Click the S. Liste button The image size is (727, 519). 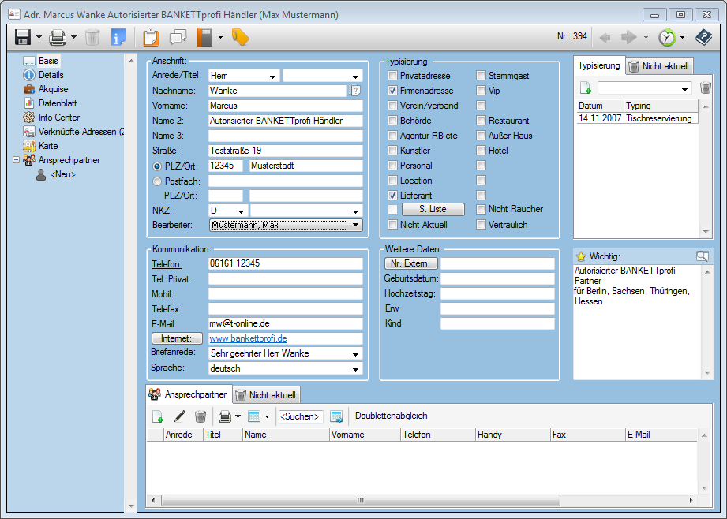click(433, 210)
